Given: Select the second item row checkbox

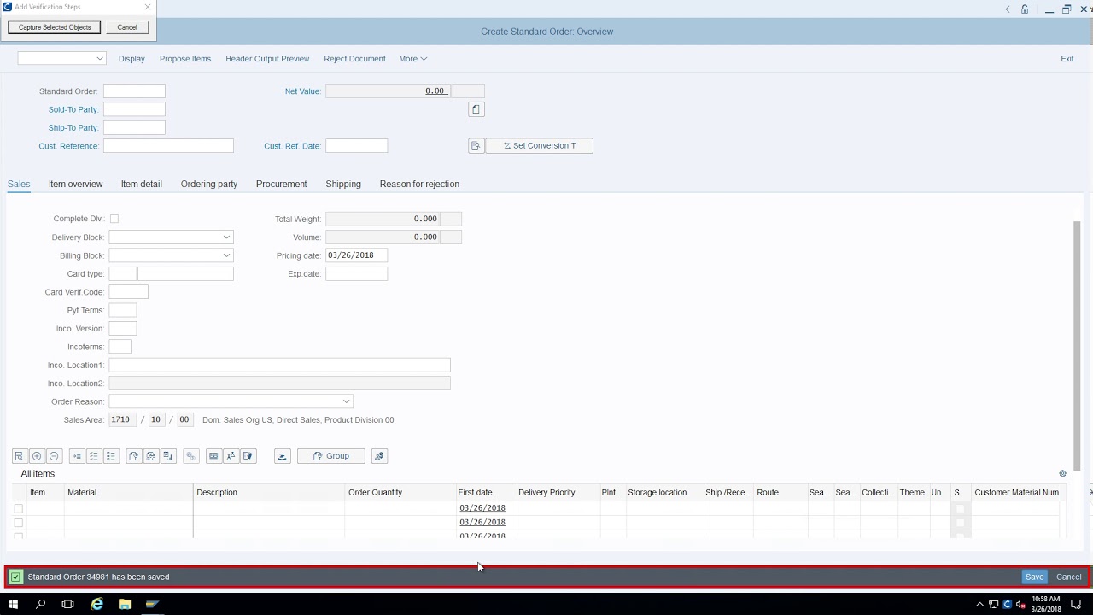Looking at the screenshot, I should pos(19,523).
